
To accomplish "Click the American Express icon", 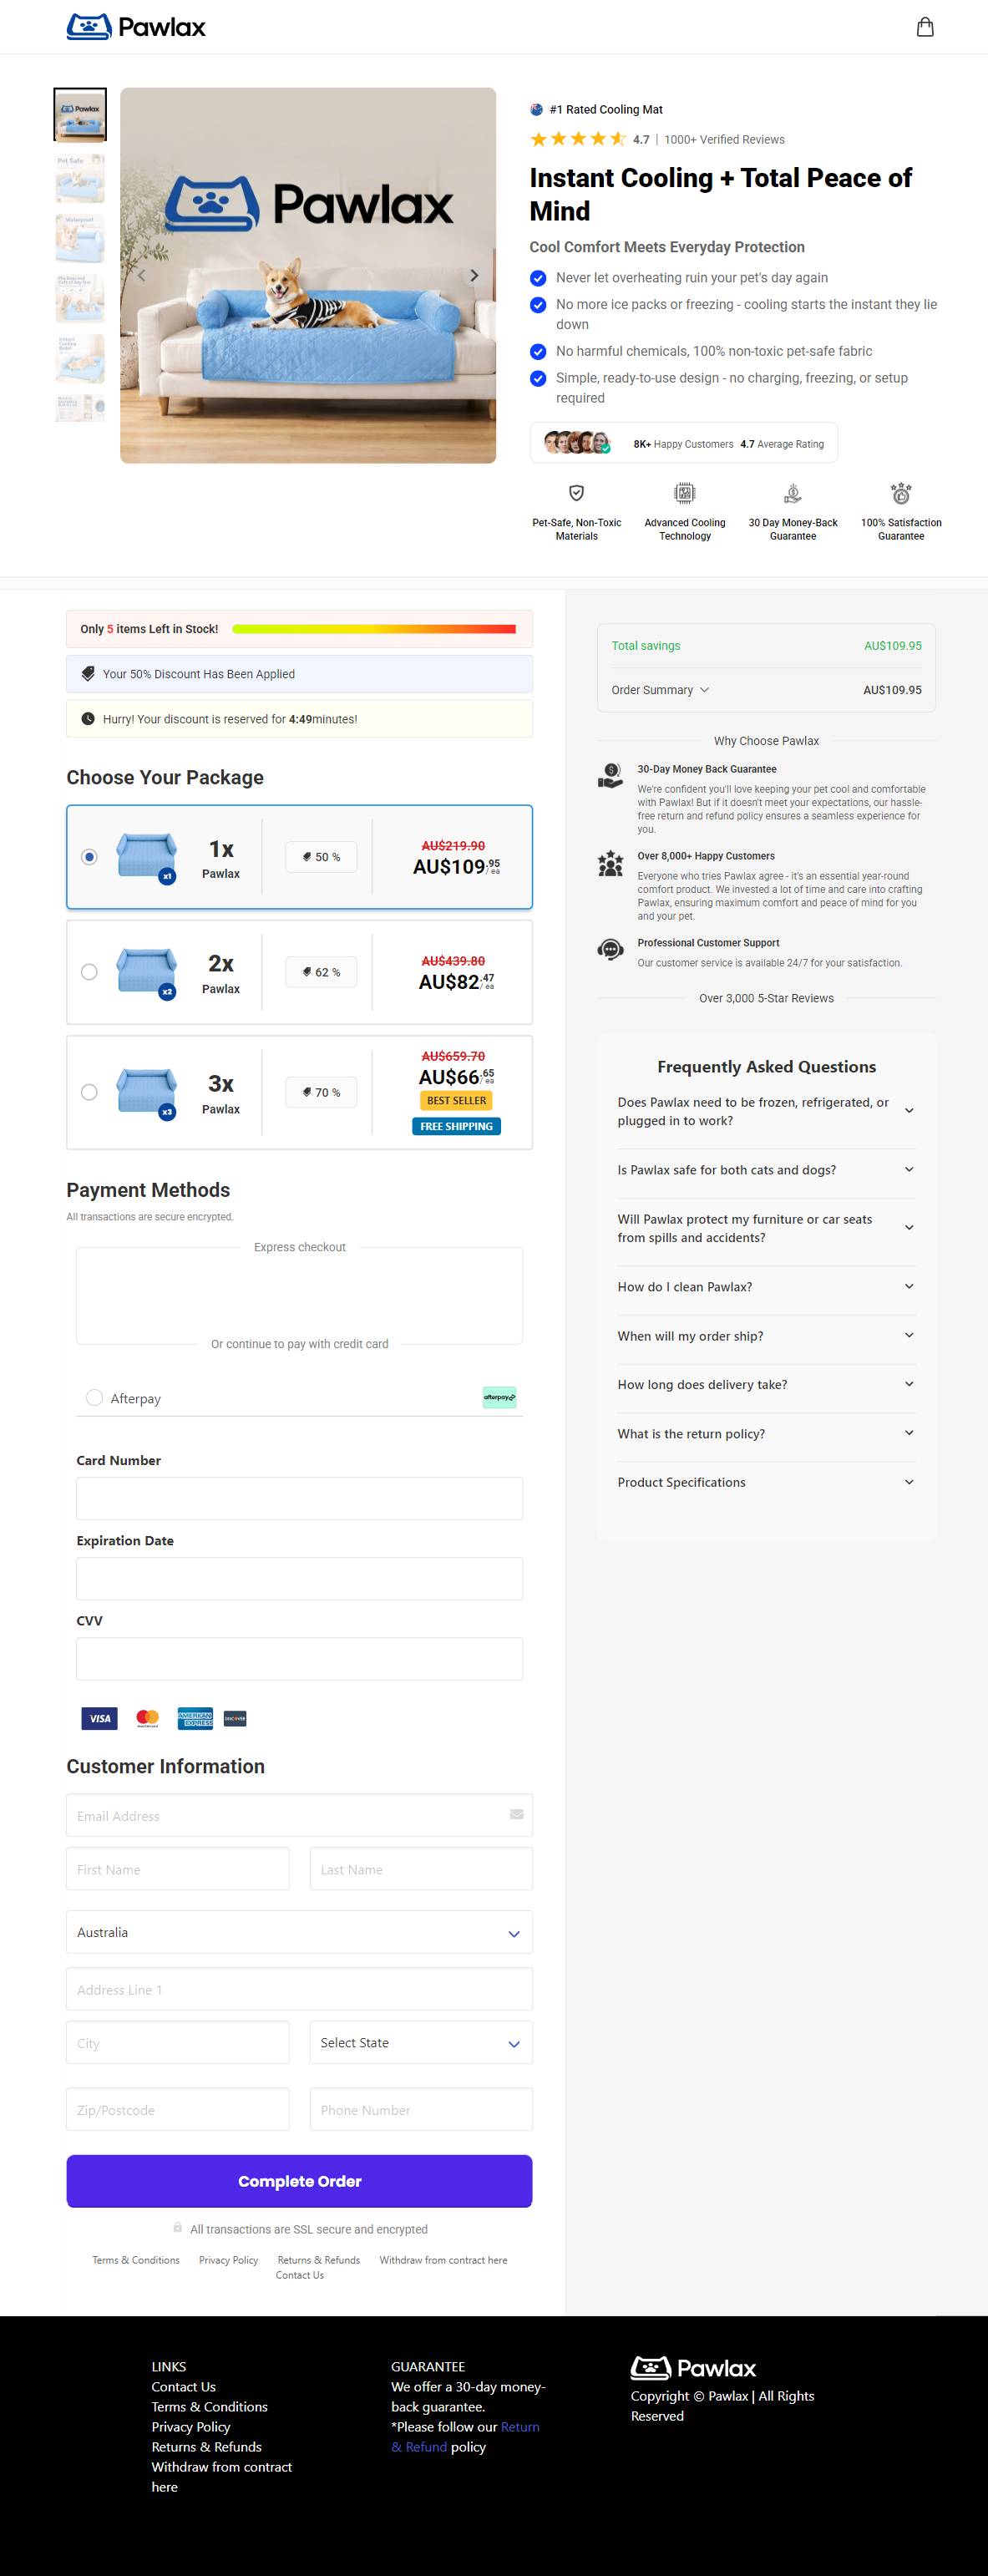I will (195, 1718).
